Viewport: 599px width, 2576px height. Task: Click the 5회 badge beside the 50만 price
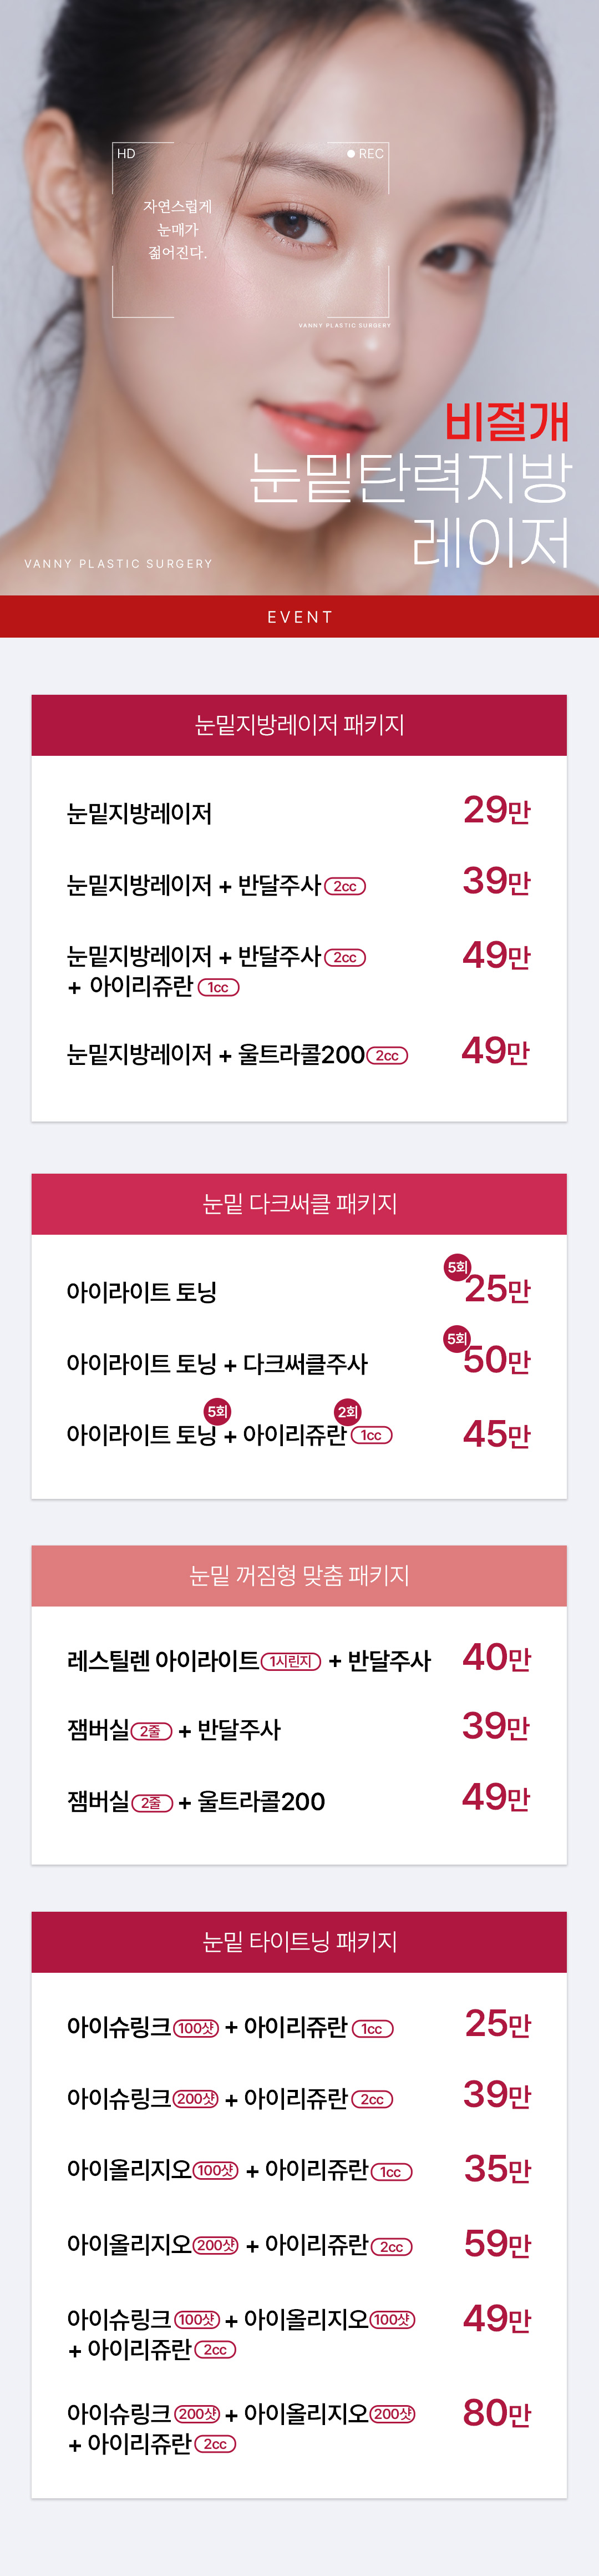pos(457,1338)
